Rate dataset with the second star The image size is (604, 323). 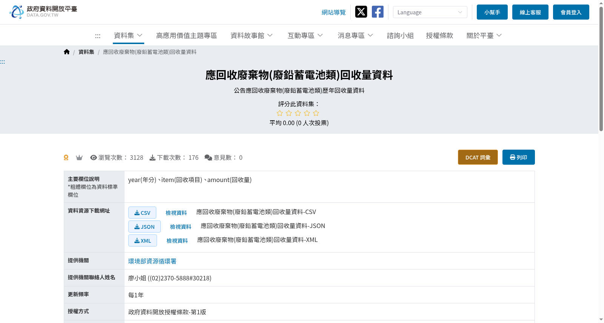289,113
